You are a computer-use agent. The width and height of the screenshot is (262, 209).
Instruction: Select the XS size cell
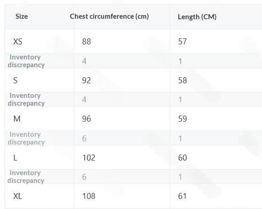point(18,42)
